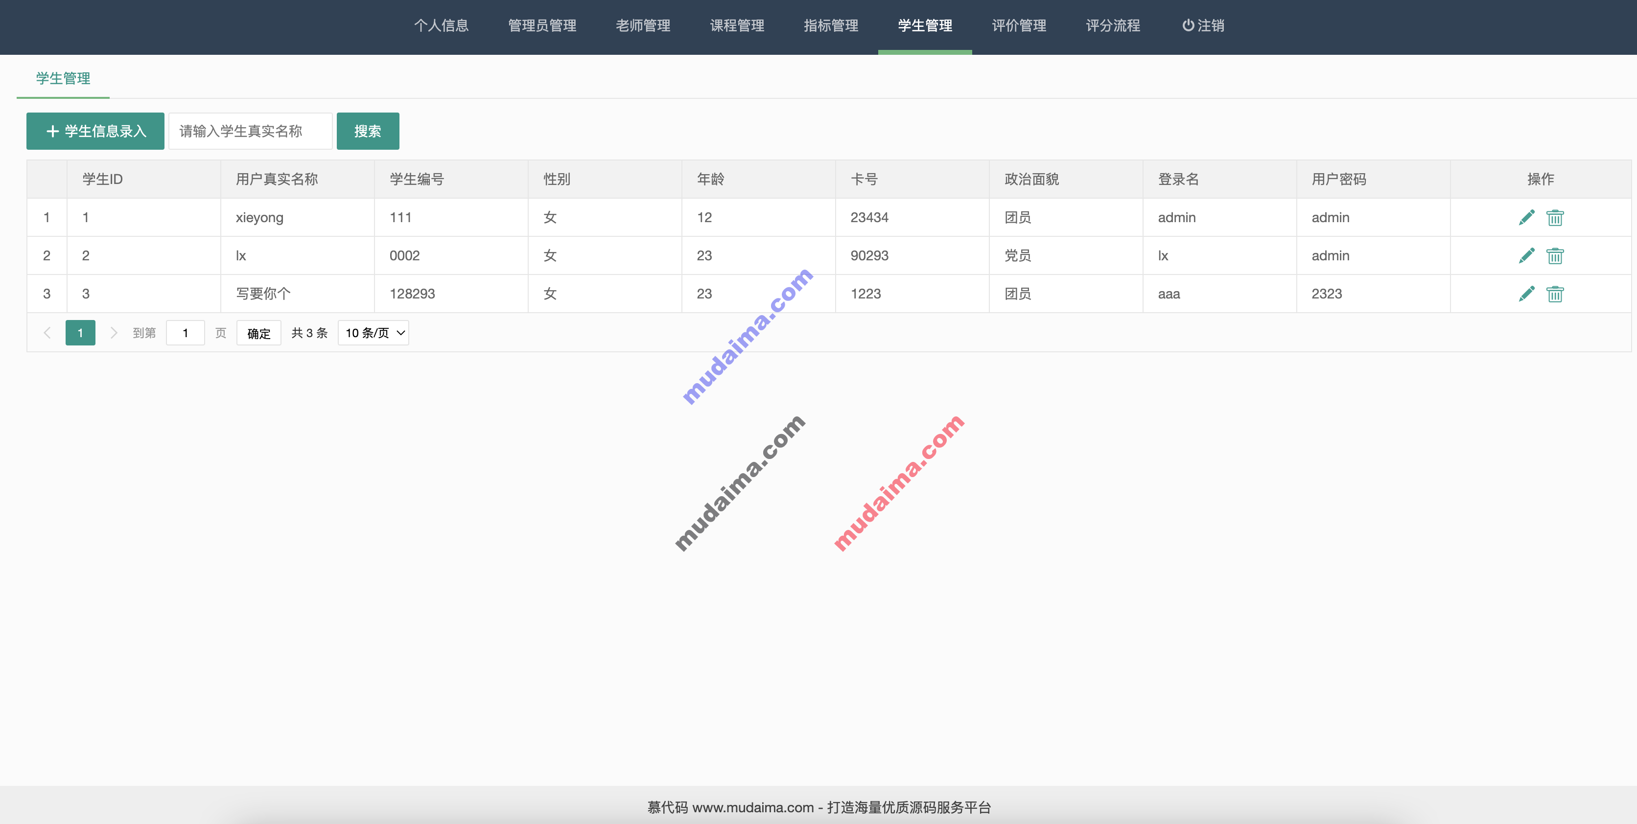Select the 写要你个 name cell
The image size is (1637, 824).
(298, 294)
